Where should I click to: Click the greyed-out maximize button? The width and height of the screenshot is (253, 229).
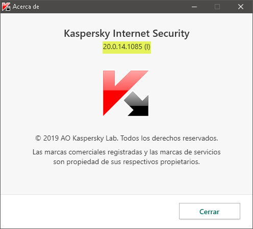coord(217,7)
